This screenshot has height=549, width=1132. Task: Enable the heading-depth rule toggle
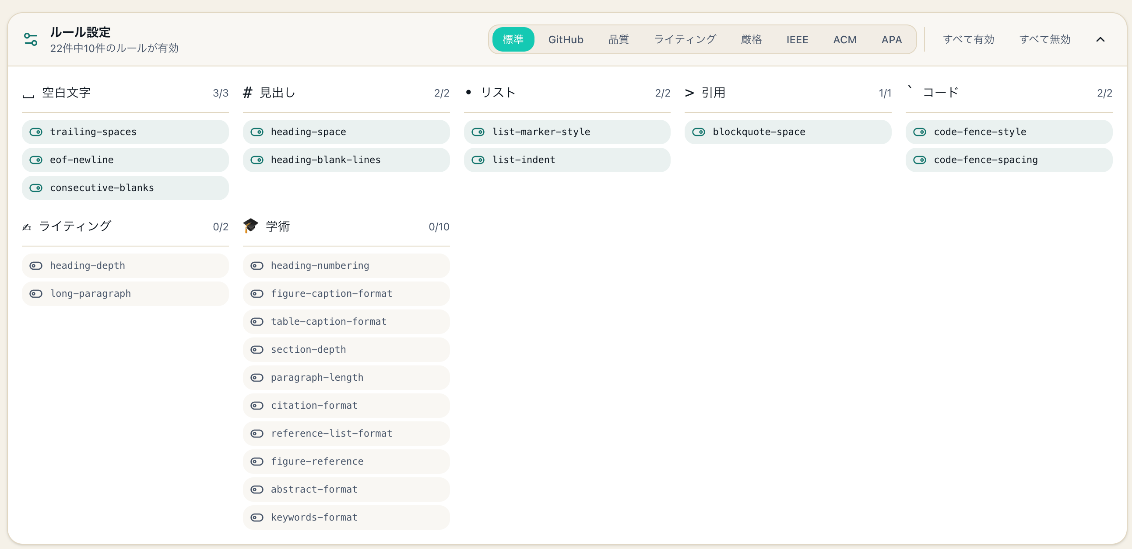click(x=36, y=266)
